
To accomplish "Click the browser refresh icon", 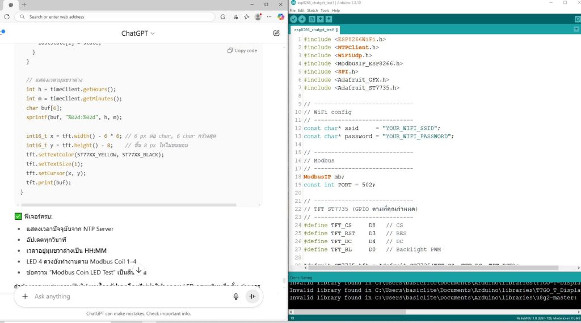I will [x=7, y=16].
